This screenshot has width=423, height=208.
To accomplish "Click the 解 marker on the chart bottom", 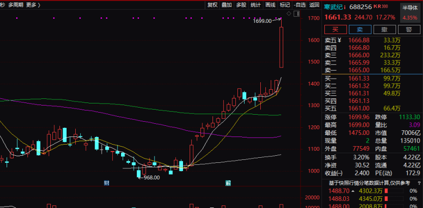I will [x=228, y=183].
